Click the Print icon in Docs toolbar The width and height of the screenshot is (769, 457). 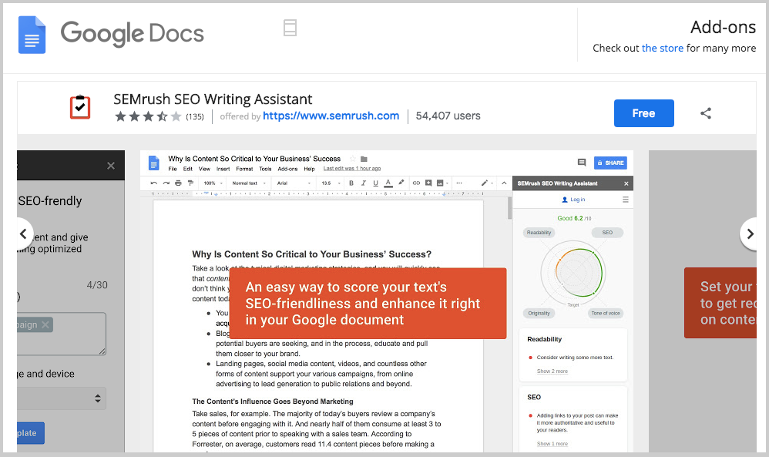coord(178,183)
